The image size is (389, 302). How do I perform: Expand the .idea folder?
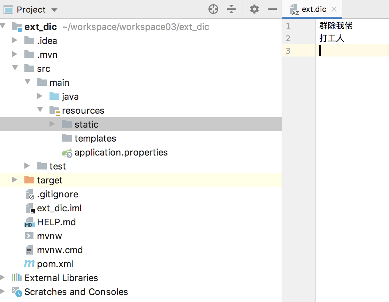tap(14, 40)
